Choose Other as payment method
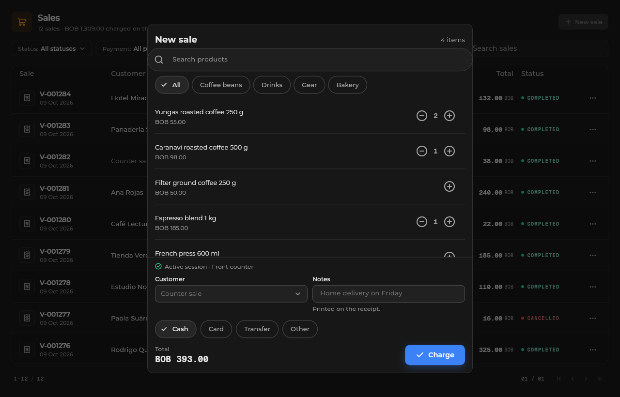 coord(300,329)
